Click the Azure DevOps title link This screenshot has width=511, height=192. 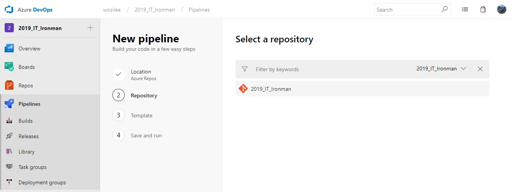point(35,10)
